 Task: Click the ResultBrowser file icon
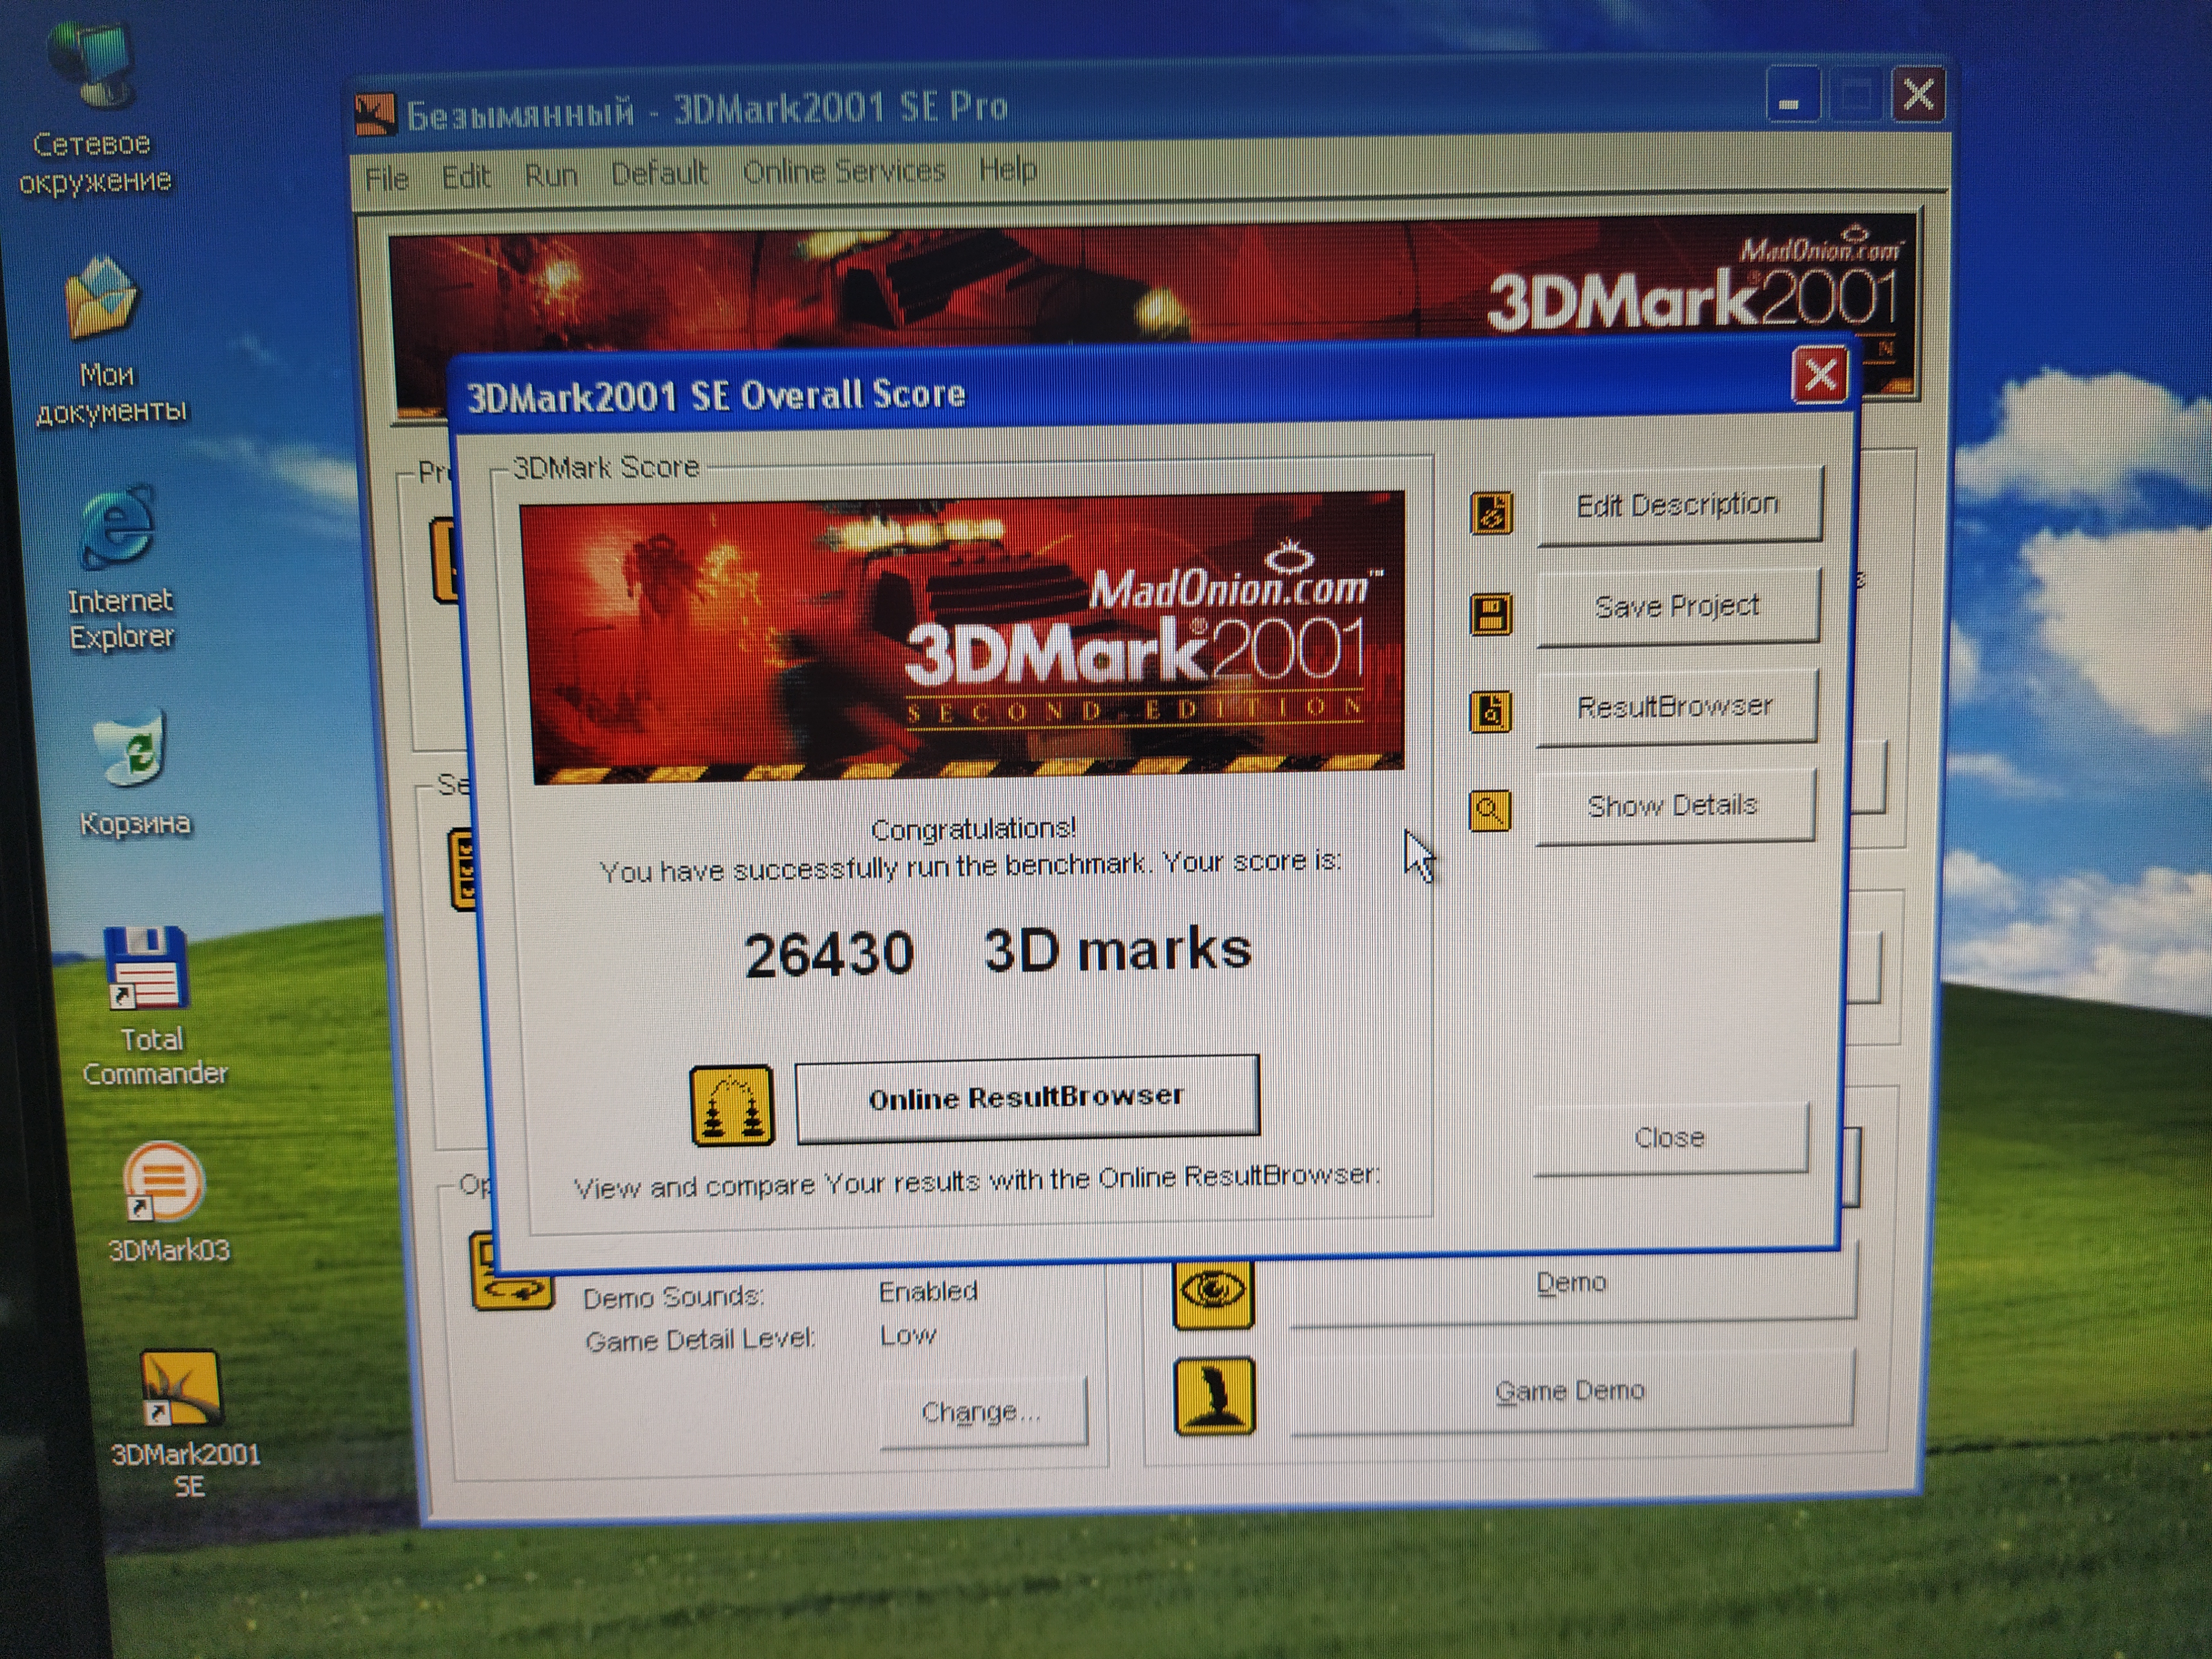click(x=1490, y=712)
